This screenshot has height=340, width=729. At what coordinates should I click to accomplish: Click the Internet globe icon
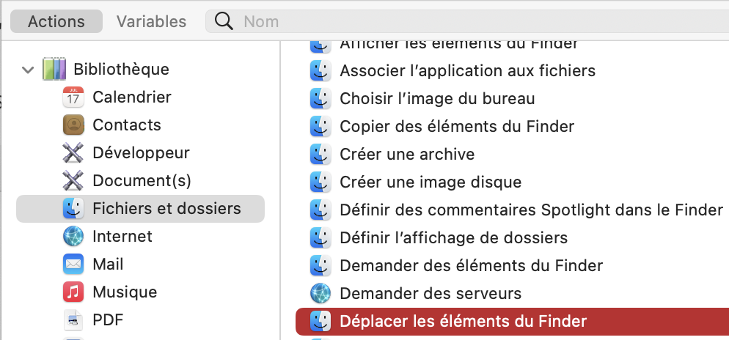tap(73, 237)
